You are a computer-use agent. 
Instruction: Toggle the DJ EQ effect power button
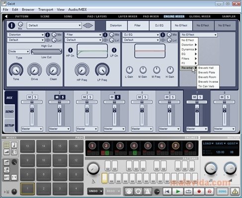tap(163, 35)
